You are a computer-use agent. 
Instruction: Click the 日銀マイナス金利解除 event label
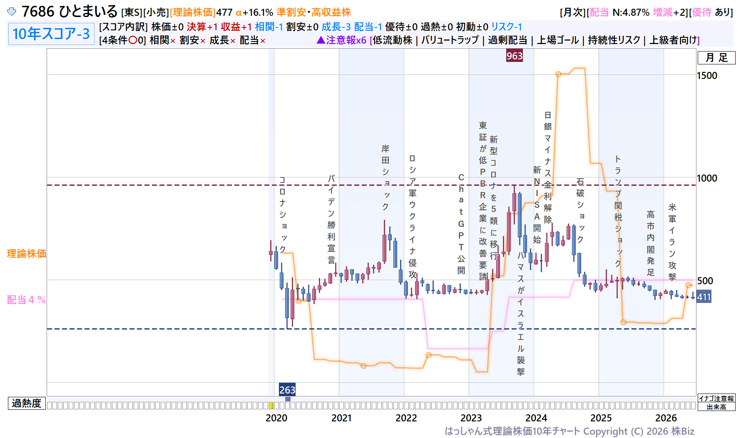point(548,167)
